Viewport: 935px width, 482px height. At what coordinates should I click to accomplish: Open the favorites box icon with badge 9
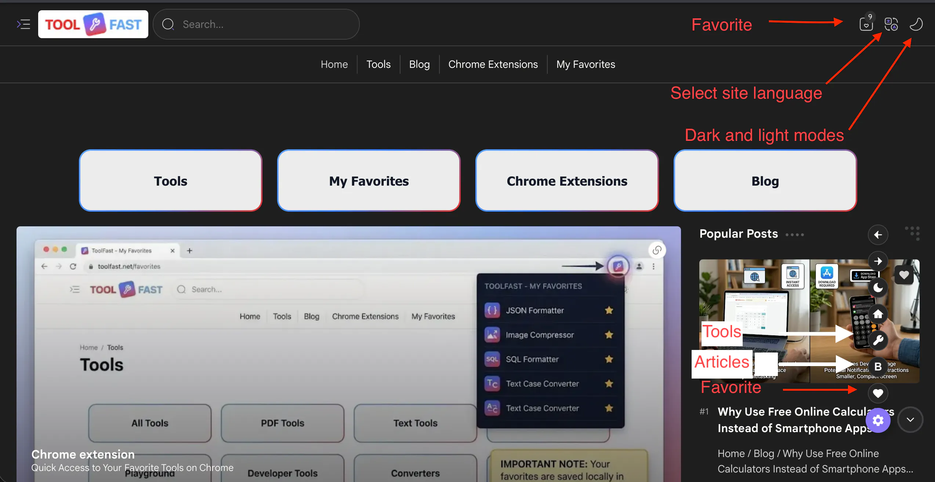click(866, 24)
